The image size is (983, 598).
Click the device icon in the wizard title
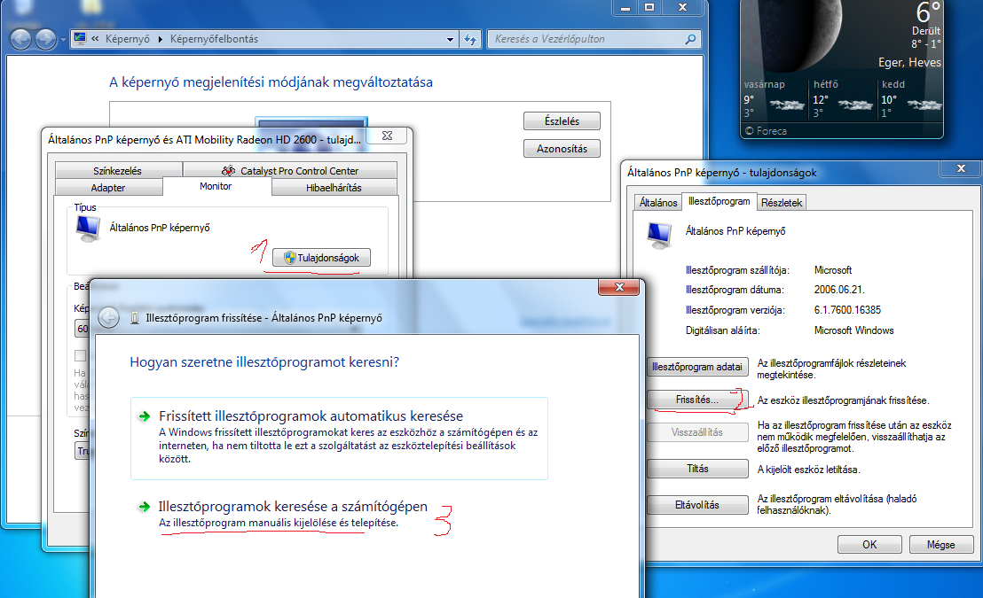135,318
